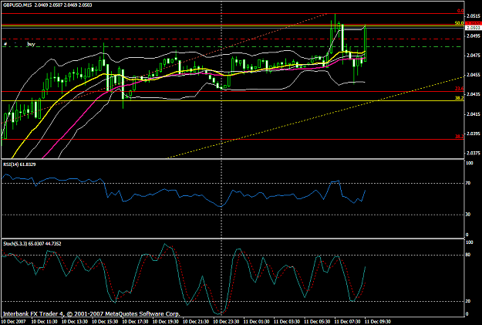Click the 10 Dec 21:30 time label

196,322
